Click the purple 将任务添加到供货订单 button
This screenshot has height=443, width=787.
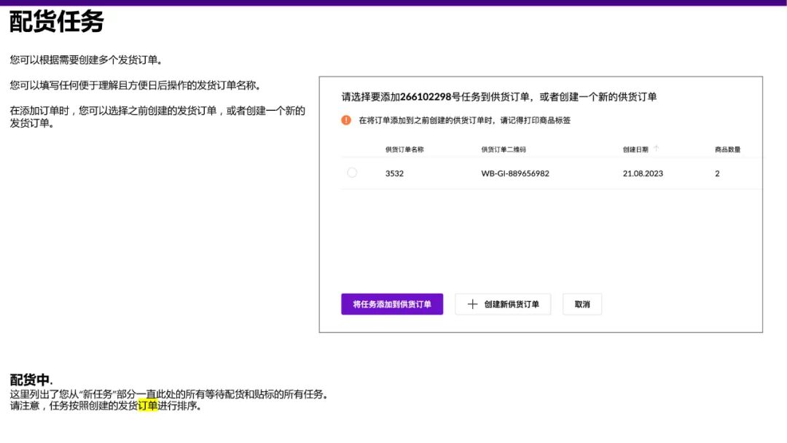click(x=392, y=304)
